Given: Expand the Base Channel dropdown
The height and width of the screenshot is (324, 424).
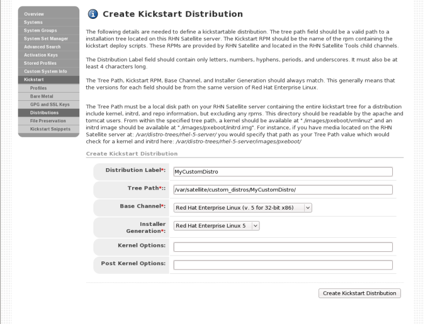Looking at the screenshot, I should [242, 207].
